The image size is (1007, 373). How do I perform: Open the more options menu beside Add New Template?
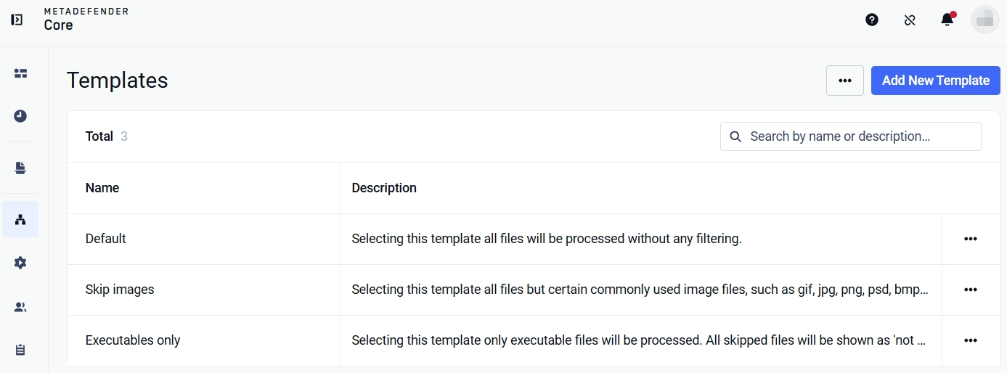coord(845,81)
